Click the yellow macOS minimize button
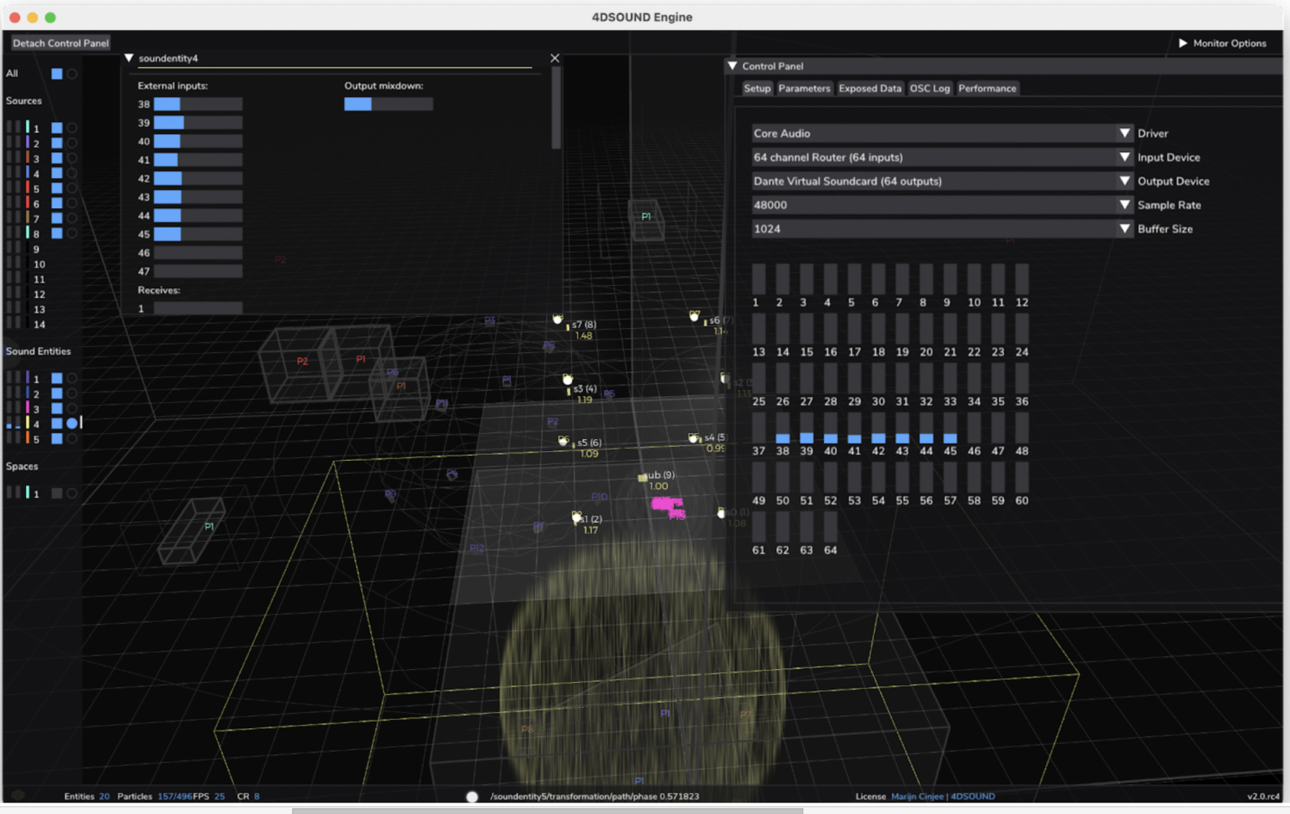Viewport: 1290px width, 814px height. coord(32,17)
